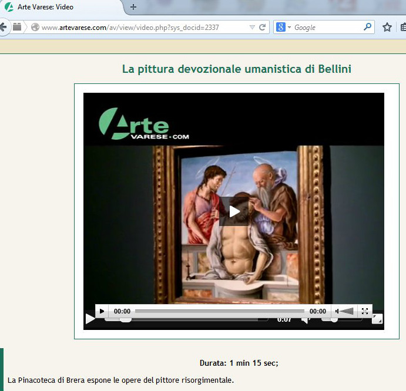Mute audio using the control bar speaker icon
The width and height of the screenshot is (406, 391).
pyautogui.click(x=337, y=311)
